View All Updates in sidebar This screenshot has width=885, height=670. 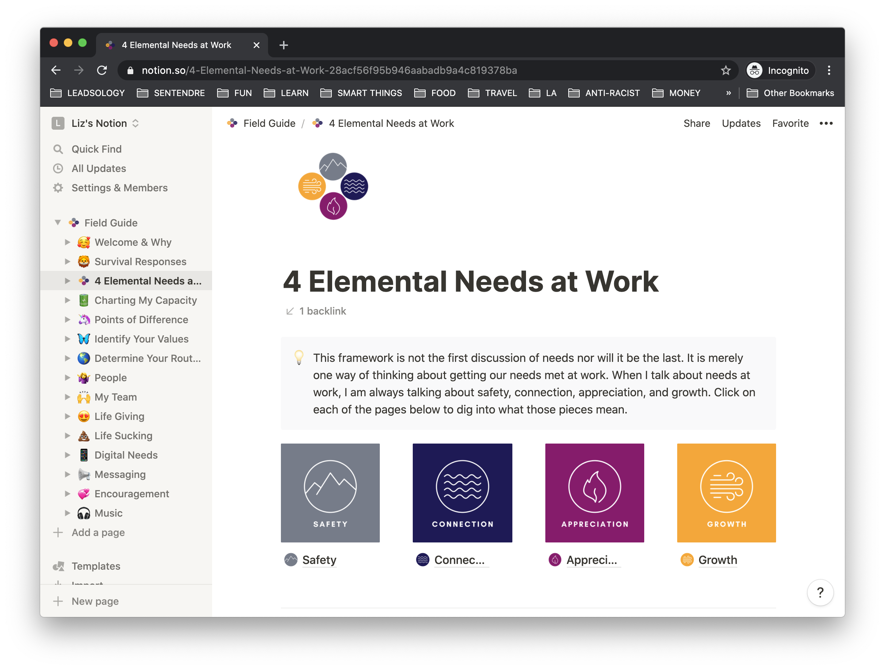[x=98, y=168]
